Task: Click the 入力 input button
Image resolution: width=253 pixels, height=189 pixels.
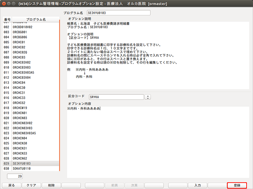Action: point(197,185)
